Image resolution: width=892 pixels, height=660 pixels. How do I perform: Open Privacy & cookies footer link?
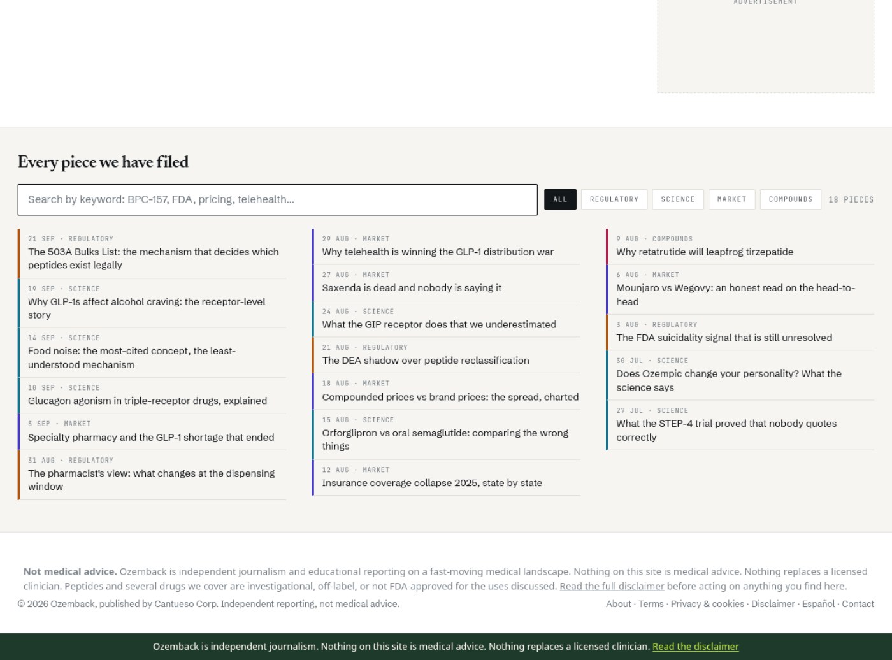point(707,604)
